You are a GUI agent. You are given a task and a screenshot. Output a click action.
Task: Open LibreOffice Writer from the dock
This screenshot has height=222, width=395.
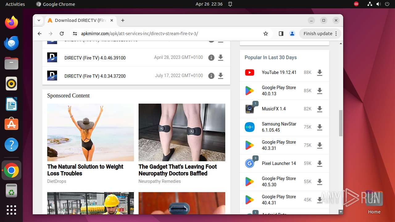click(x=11, y=104)
